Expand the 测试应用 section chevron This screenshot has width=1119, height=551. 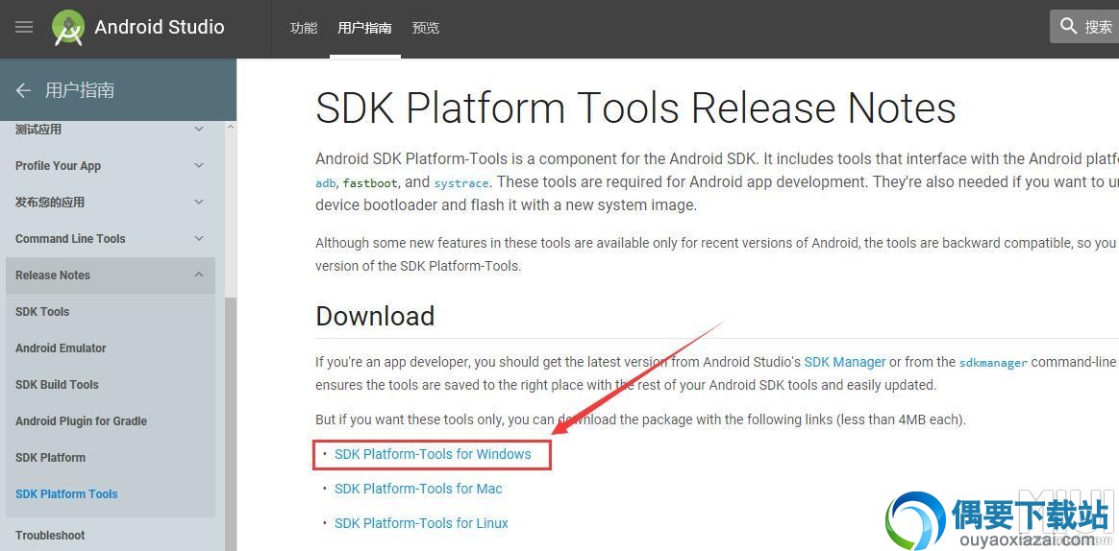coord(199,129)
